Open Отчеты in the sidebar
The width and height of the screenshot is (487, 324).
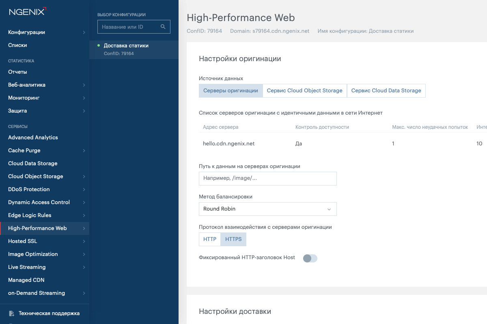tap(45, 72)
